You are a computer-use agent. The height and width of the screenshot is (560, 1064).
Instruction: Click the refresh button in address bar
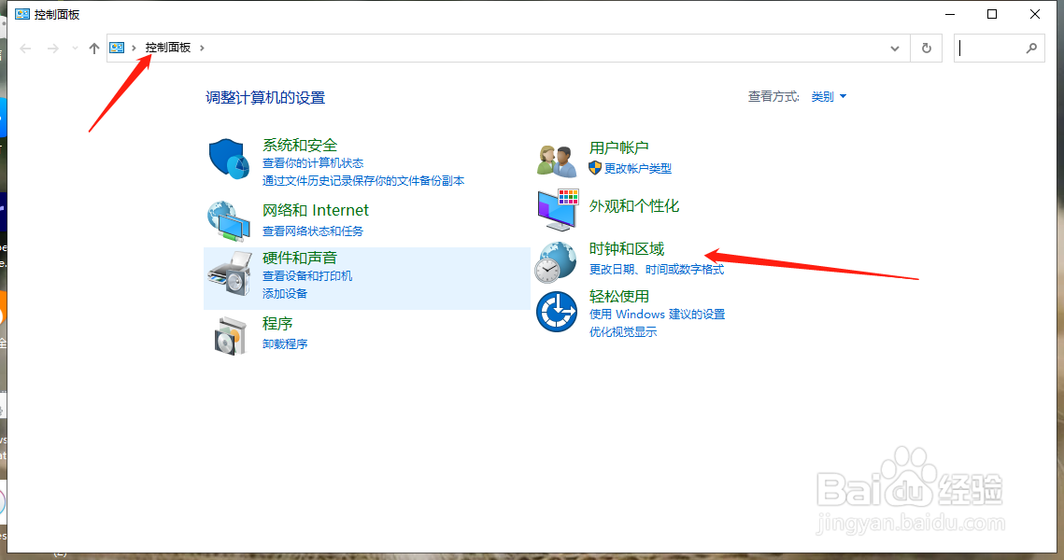click(927, 49)
